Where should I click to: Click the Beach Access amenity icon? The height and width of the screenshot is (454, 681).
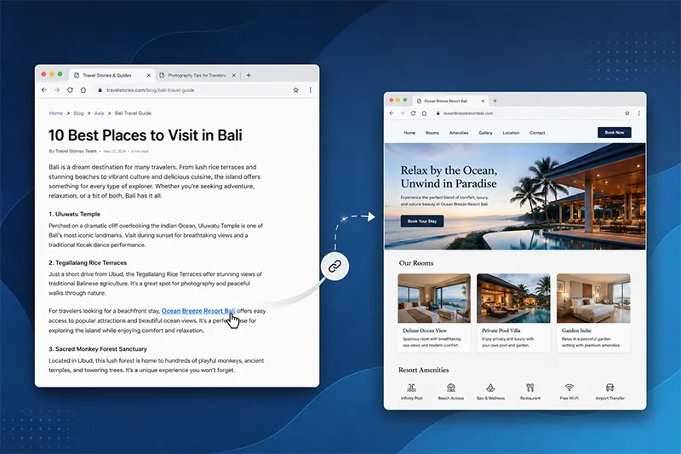pyautogui.click(x=451, y=387)
